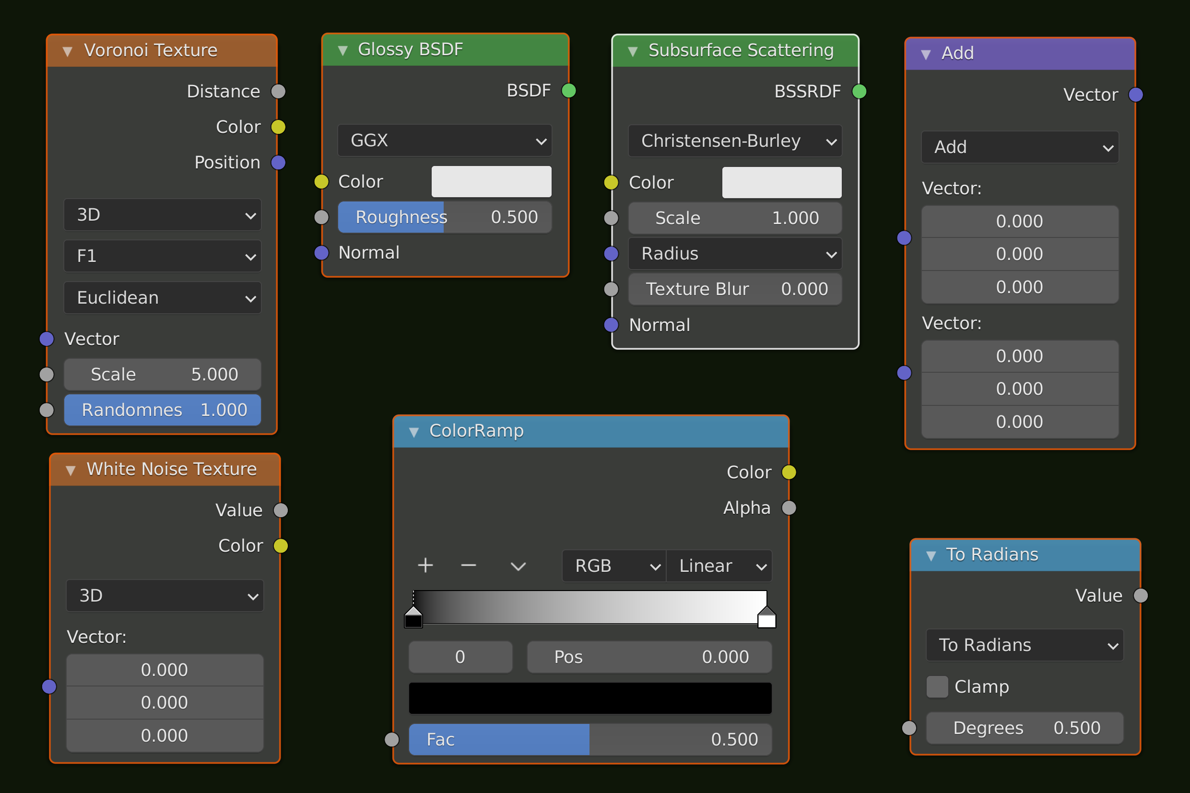
Task: Click Add node Vector output socket
Action: click(1136, 95)
